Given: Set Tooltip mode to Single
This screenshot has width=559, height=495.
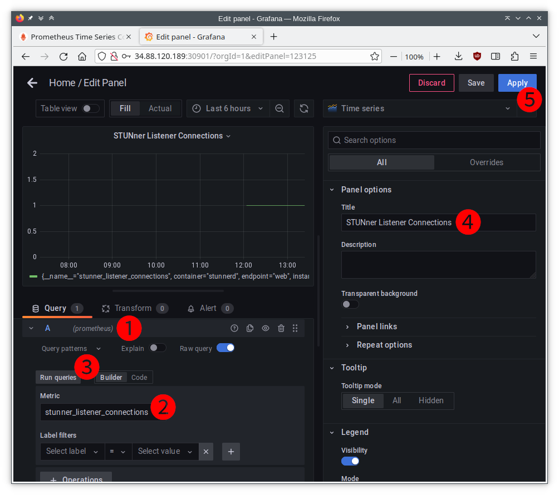Looking at the screenshot, I should tap(363, 400).
